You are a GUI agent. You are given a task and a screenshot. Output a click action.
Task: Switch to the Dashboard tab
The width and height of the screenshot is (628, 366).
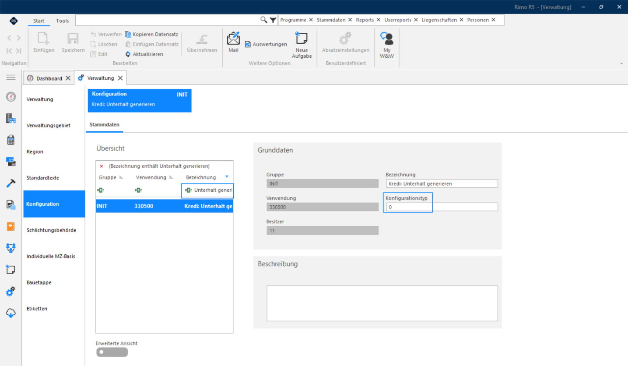49,78
